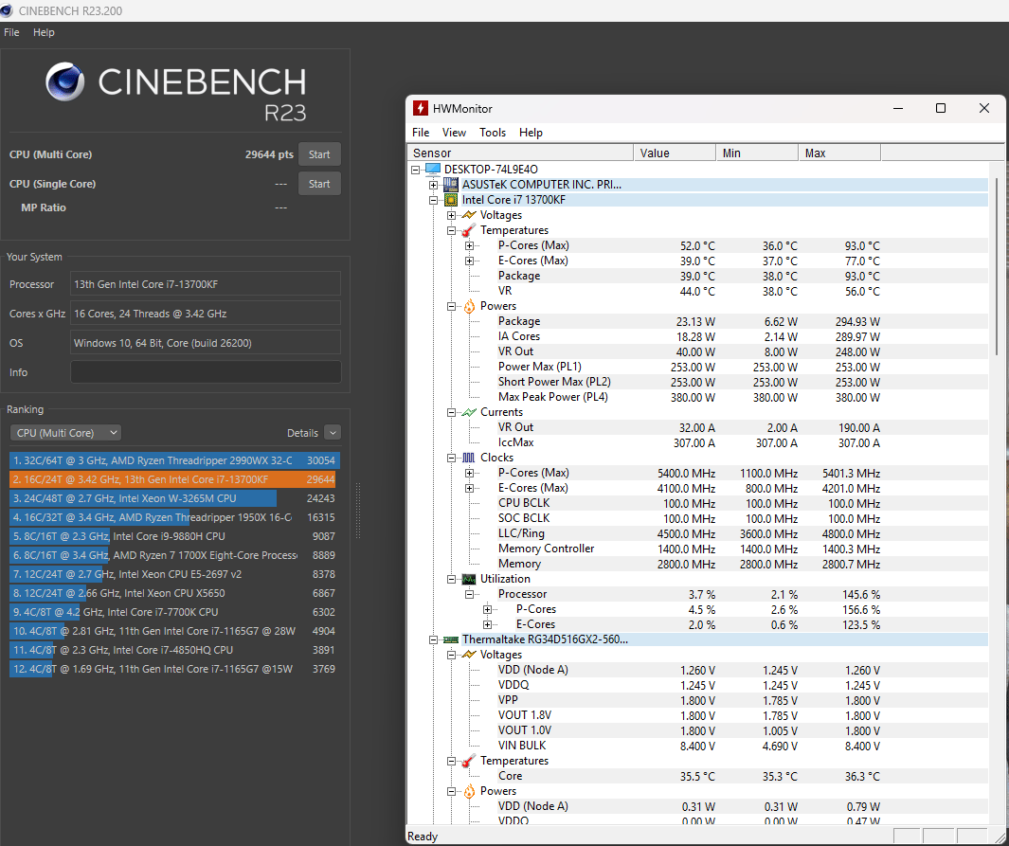Expand P-Cores (Max) clocks
Image resolution: width=1009 pixels, height=846 pixels.
(x=470, y=473)
